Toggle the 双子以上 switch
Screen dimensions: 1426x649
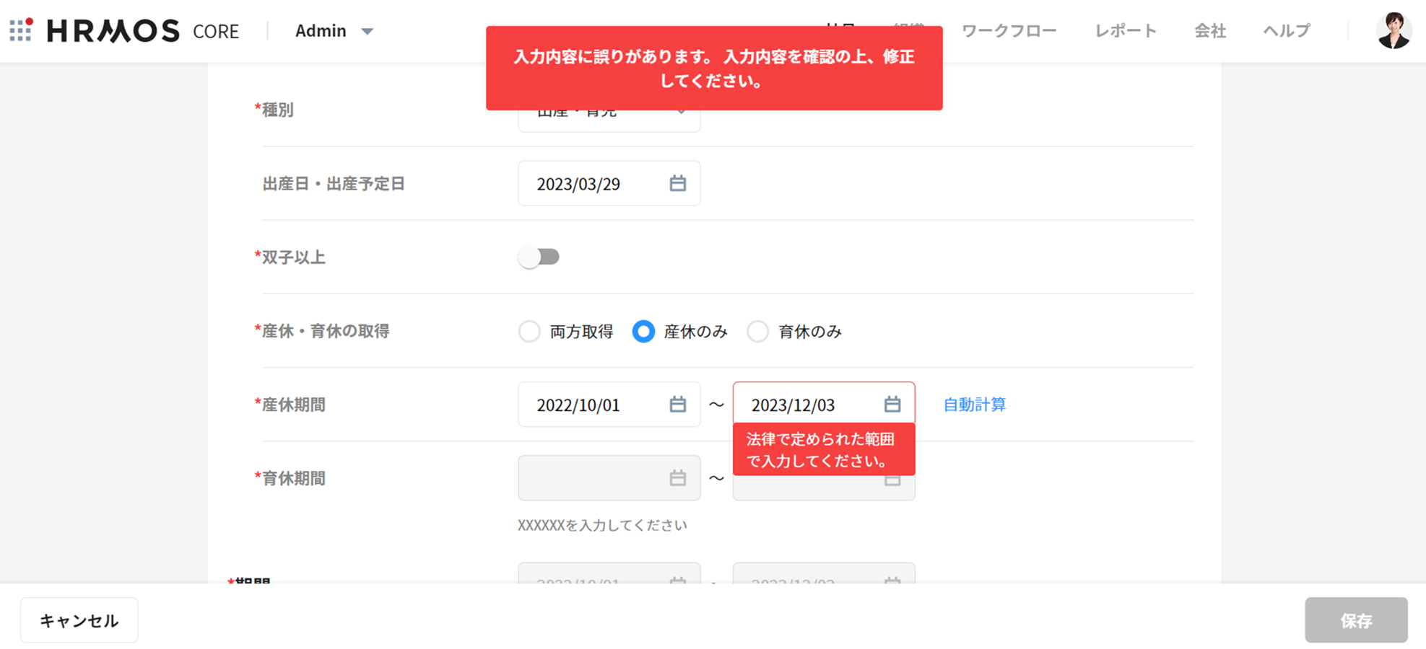539,257
